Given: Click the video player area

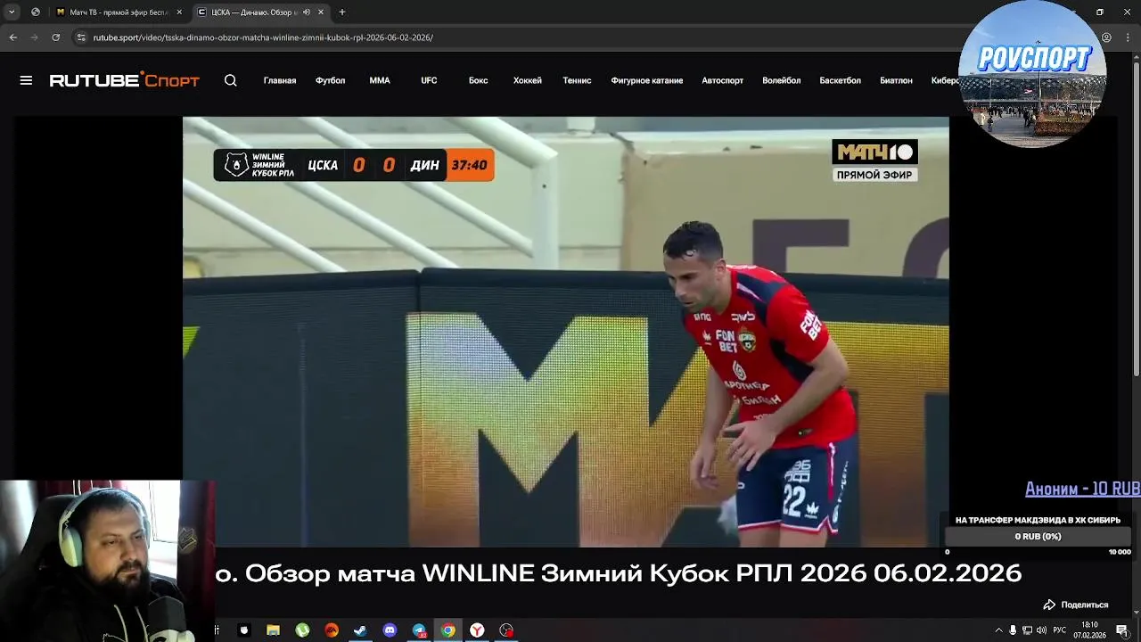Looking at the screenshot, I should (566, 332).
